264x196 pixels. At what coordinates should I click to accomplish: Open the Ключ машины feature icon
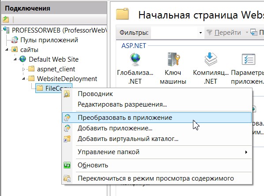(173, 59)
